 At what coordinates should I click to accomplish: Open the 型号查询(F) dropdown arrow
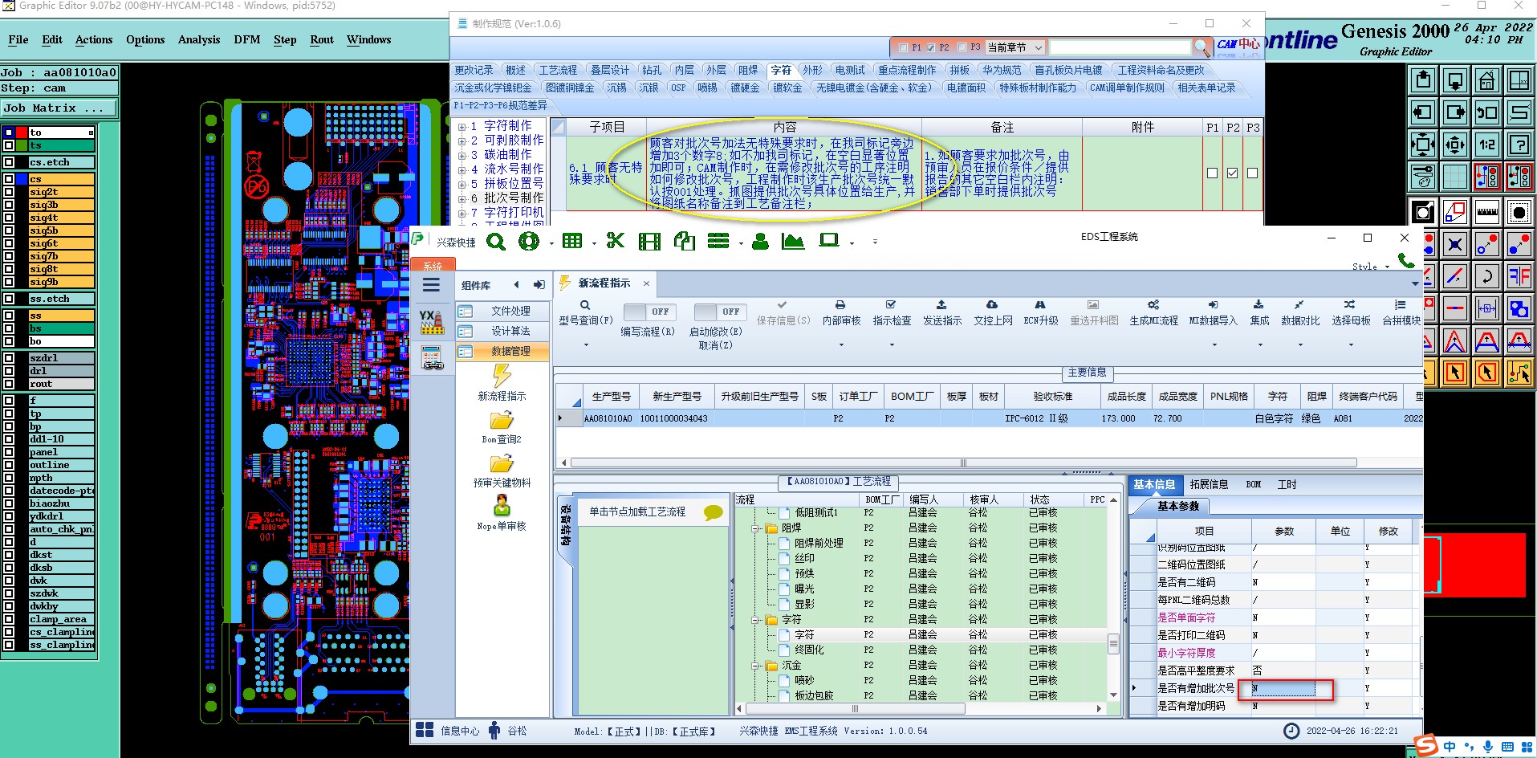coord(586,345)
